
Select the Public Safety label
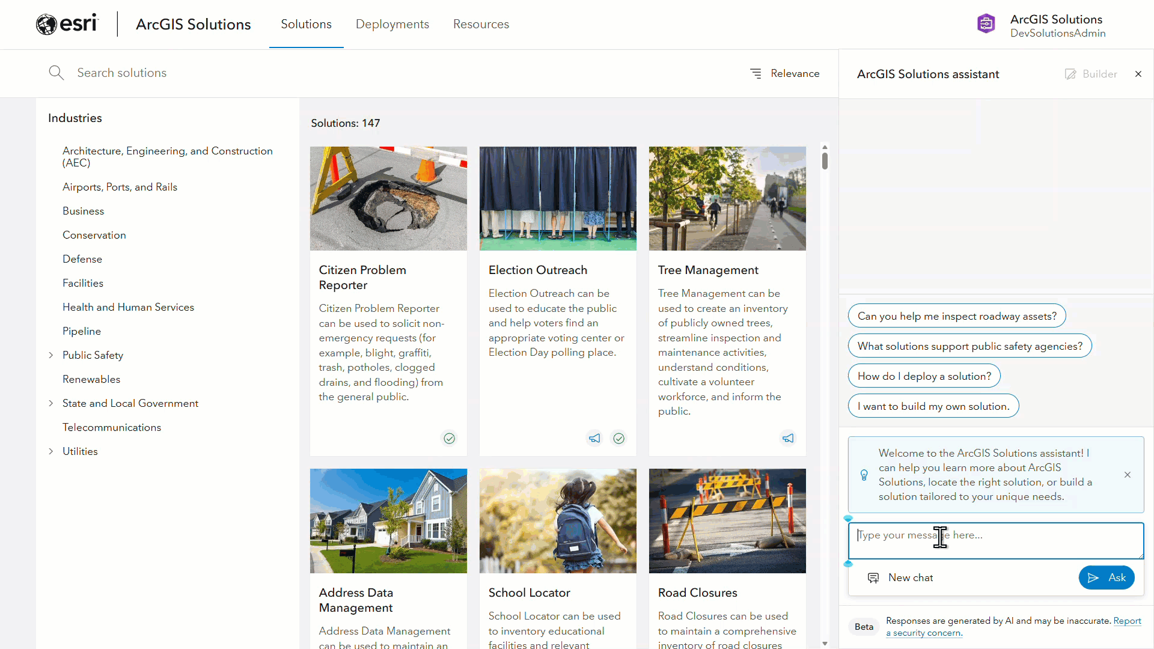tap(93, 355)
